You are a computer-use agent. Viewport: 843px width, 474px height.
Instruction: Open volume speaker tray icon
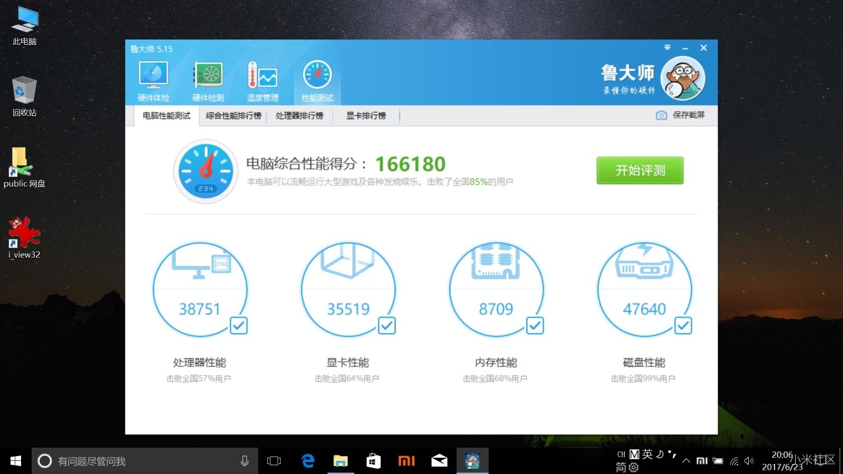pos(749,461)
